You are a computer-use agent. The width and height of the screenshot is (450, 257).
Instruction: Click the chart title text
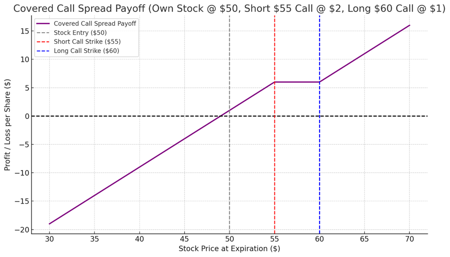point(229,8)
